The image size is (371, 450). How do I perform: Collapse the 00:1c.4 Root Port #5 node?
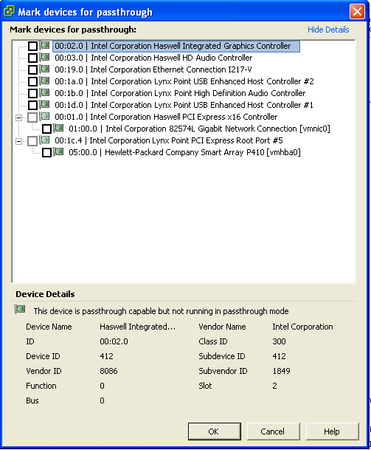pyautogui.click(x=18, y=141)
